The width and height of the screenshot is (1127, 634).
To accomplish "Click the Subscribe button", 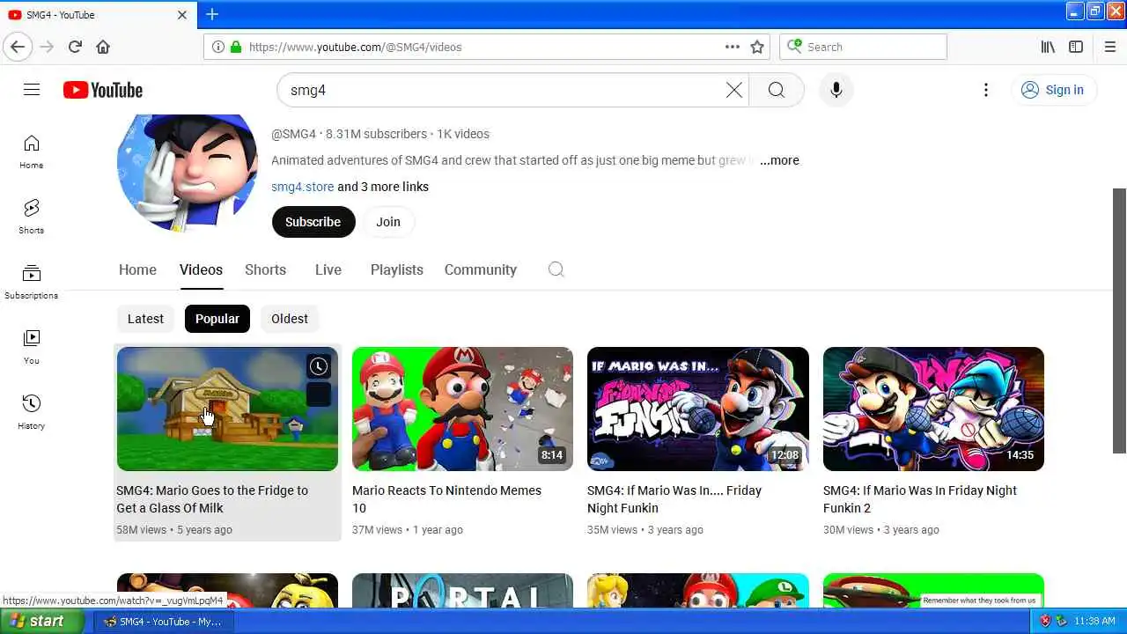I will [x=313, y=222].
